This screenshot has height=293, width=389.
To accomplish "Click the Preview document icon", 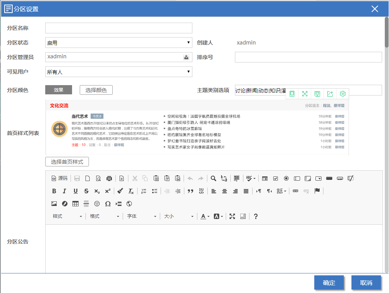I will pyautogui.click(x=98, y=178).
